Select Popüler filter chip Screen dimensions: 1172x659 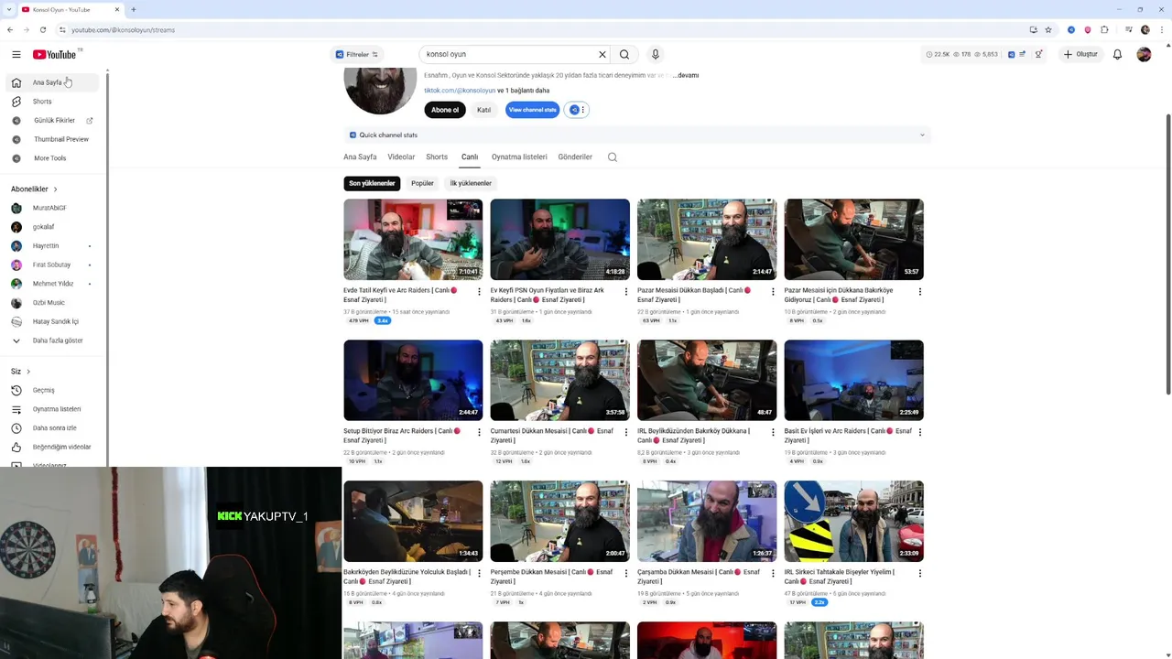pos(422,183)
